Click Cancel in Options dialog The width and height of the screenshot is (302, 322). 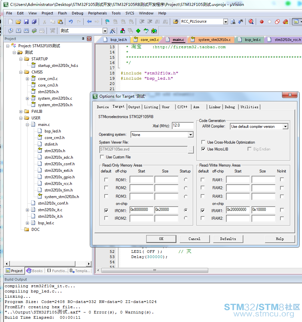tap(194, 239)
